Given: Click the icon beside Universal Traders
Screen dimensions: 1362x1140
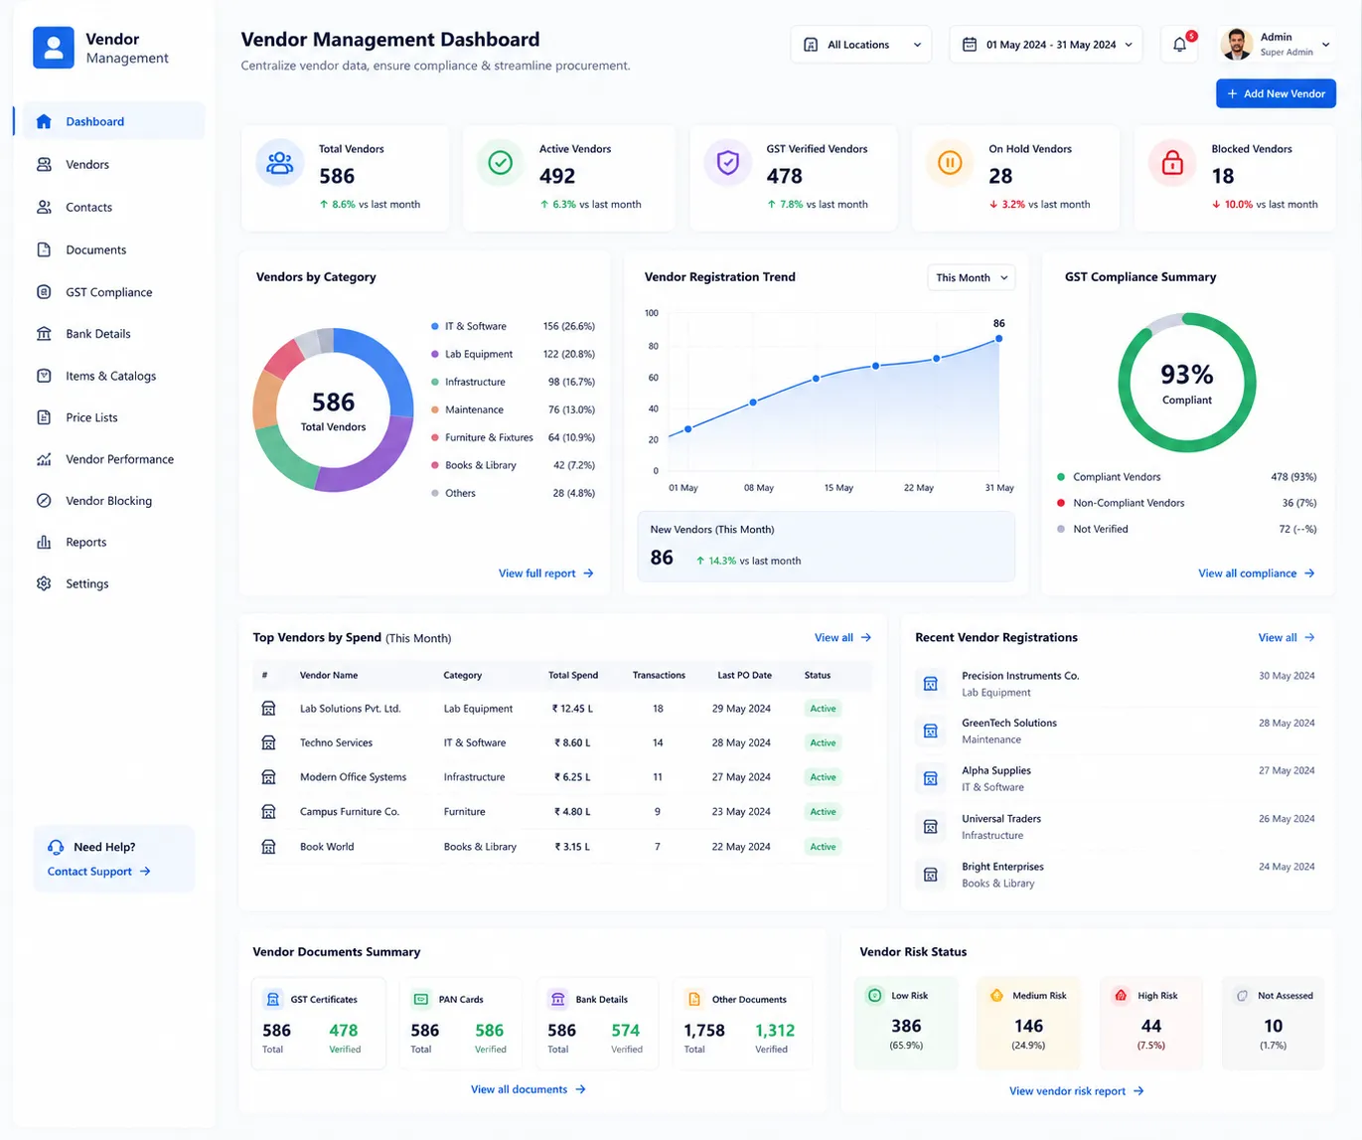Looking at the screenshot, I should (x=931, y=827).
